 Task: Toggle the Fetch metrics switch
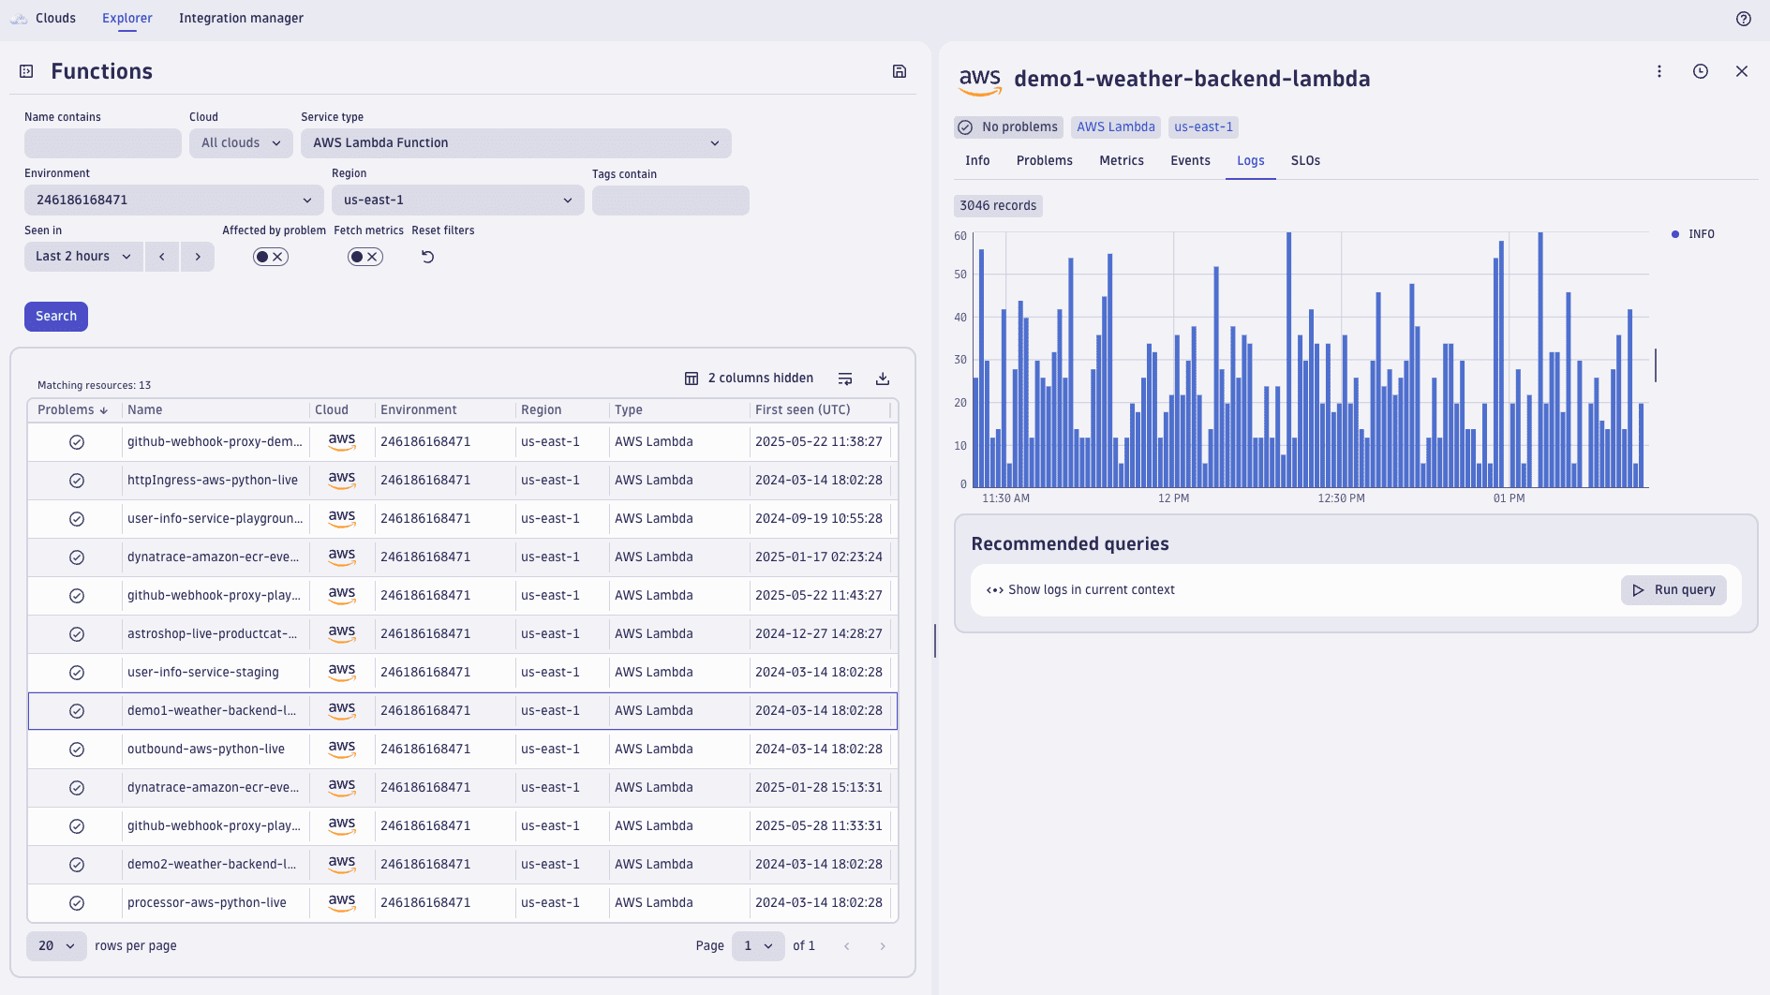pyautogui.click(x=364, y=257)
